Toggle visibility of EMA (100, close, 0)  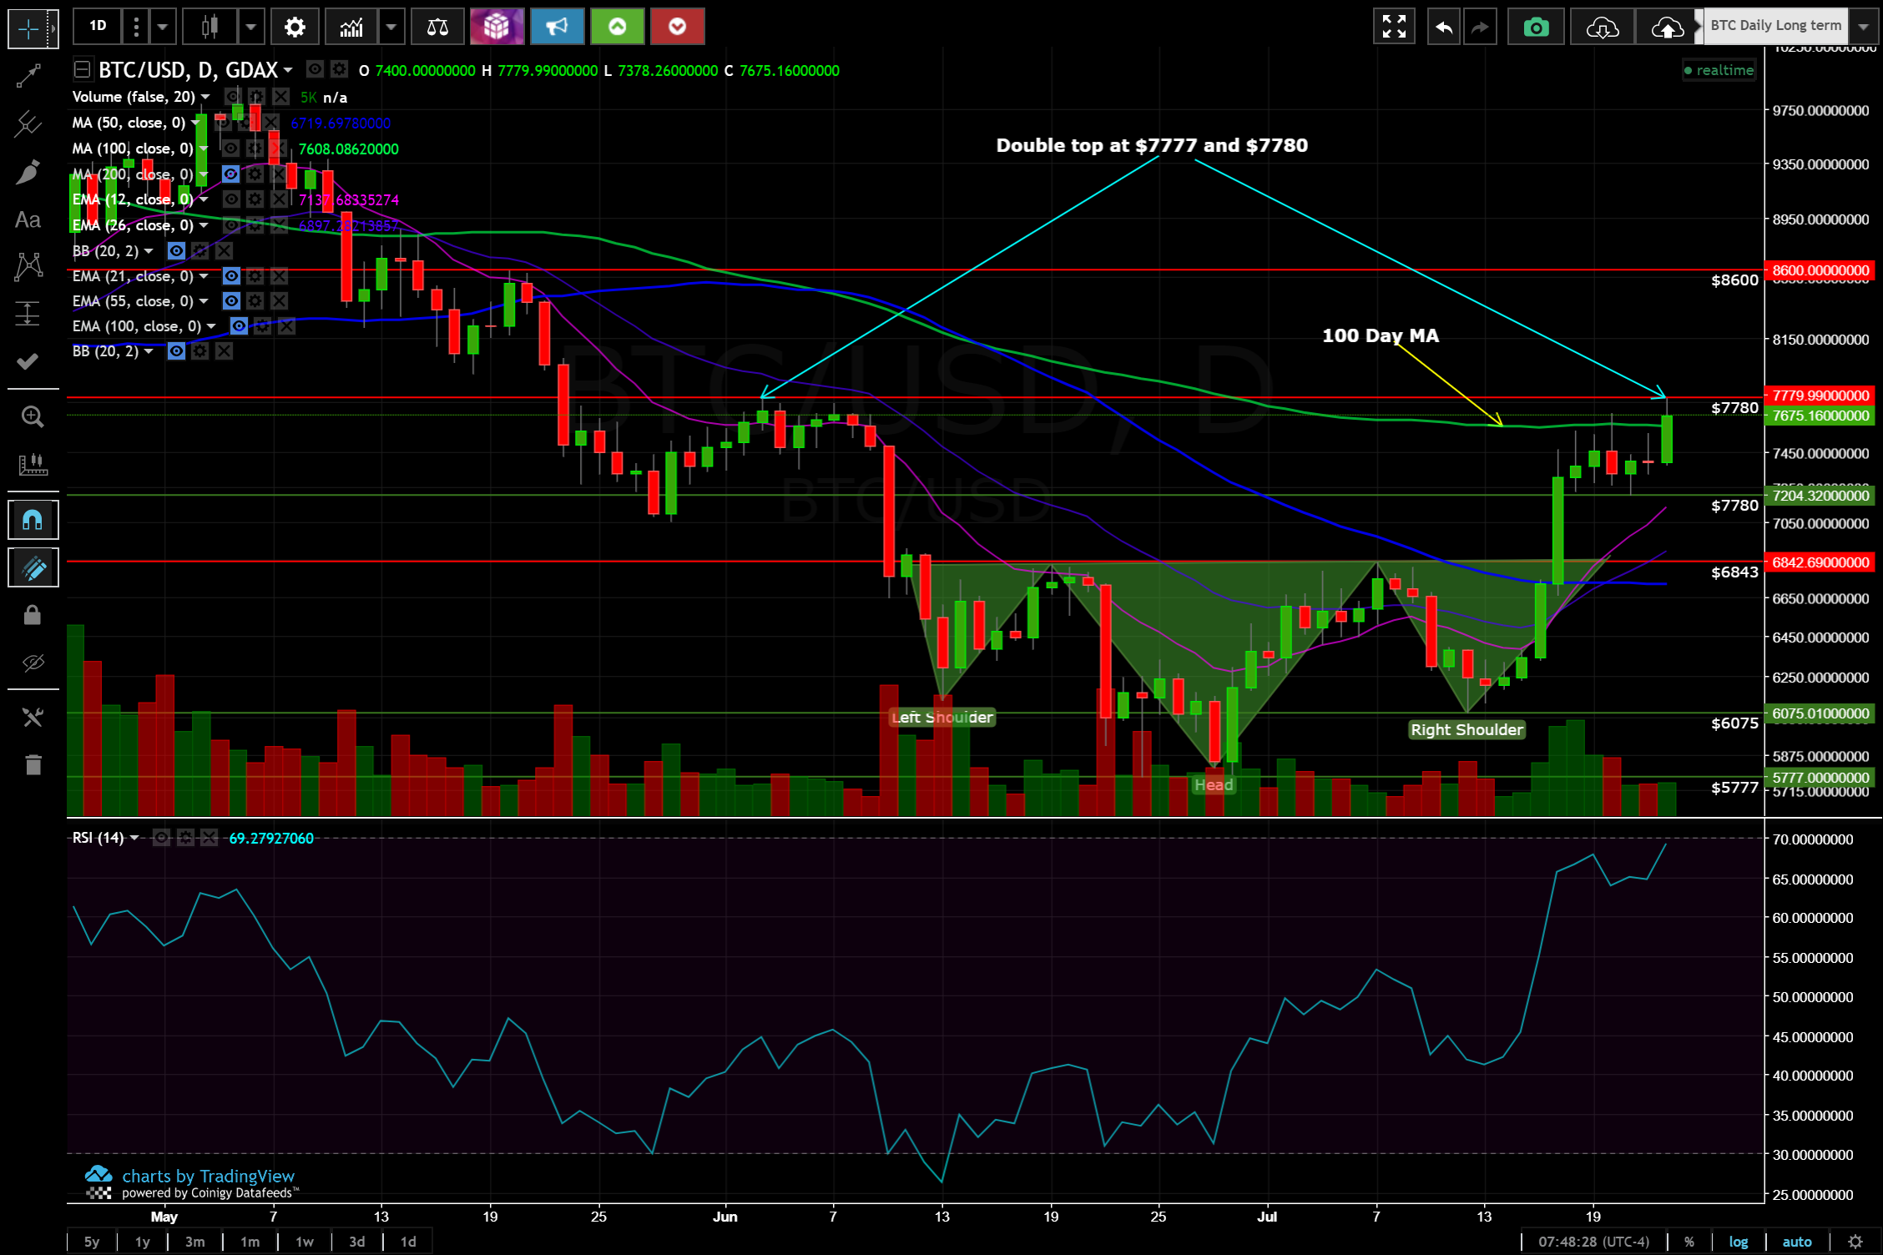239,326
